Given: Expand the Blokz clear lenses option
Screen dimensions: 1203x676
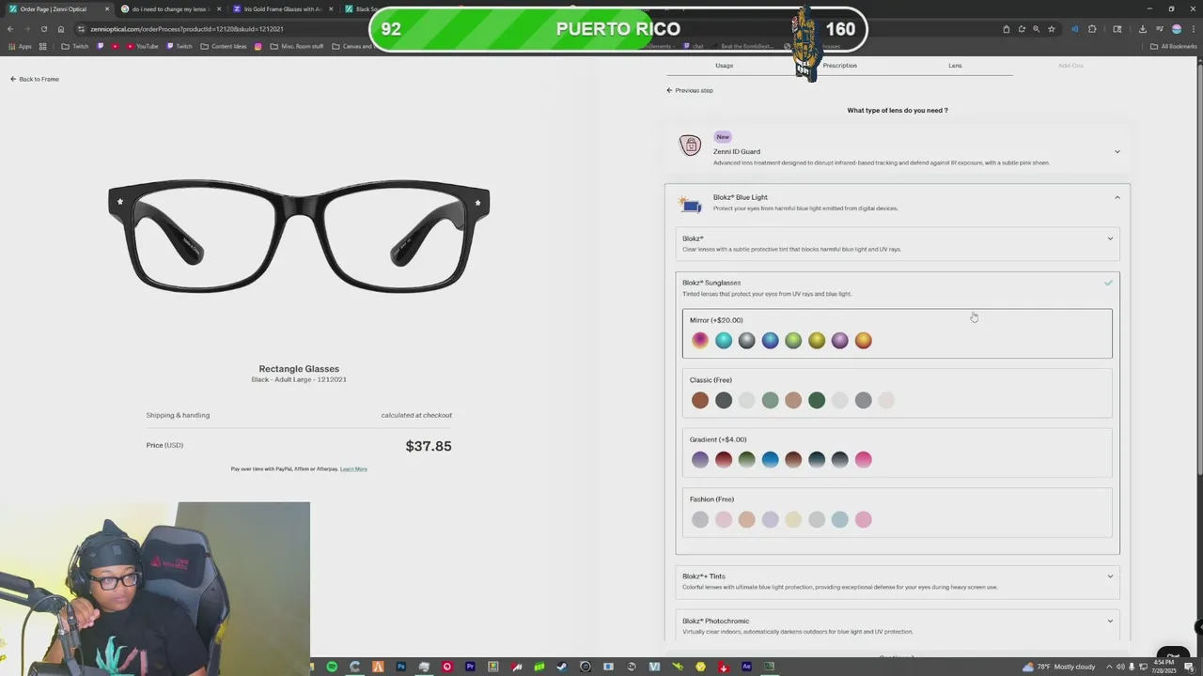Looking at the screenshot, I should click(x=1110, y=238).
